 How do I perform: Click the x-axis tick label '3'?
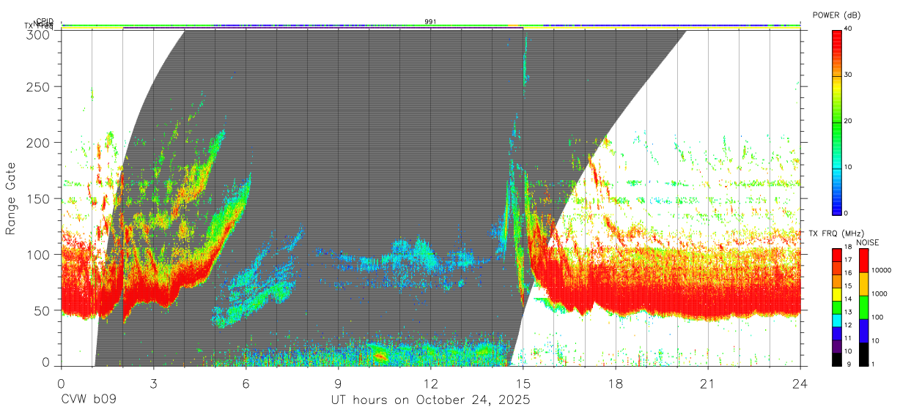point(153,384)
